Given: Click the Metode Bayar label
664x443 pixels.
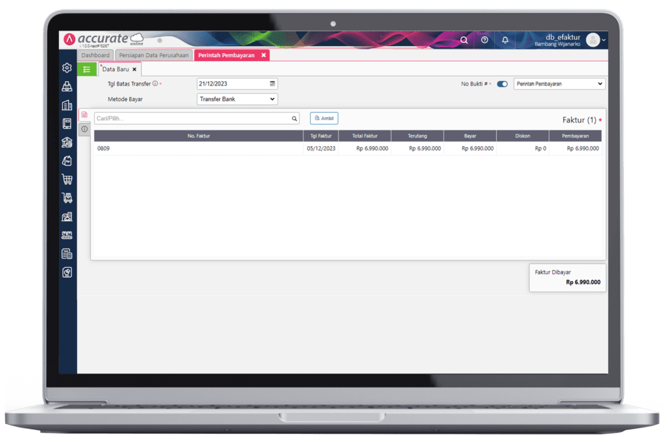Looking at the screenshot, I should click(125, 99).
